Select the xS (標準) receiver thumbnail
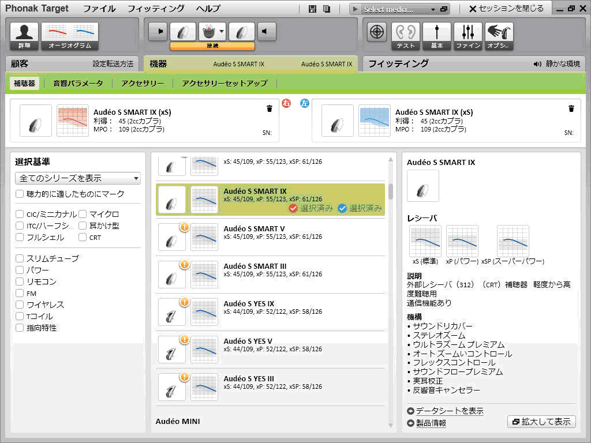The image size is (591, 443). pyautogui.click(x=425, y=241)
